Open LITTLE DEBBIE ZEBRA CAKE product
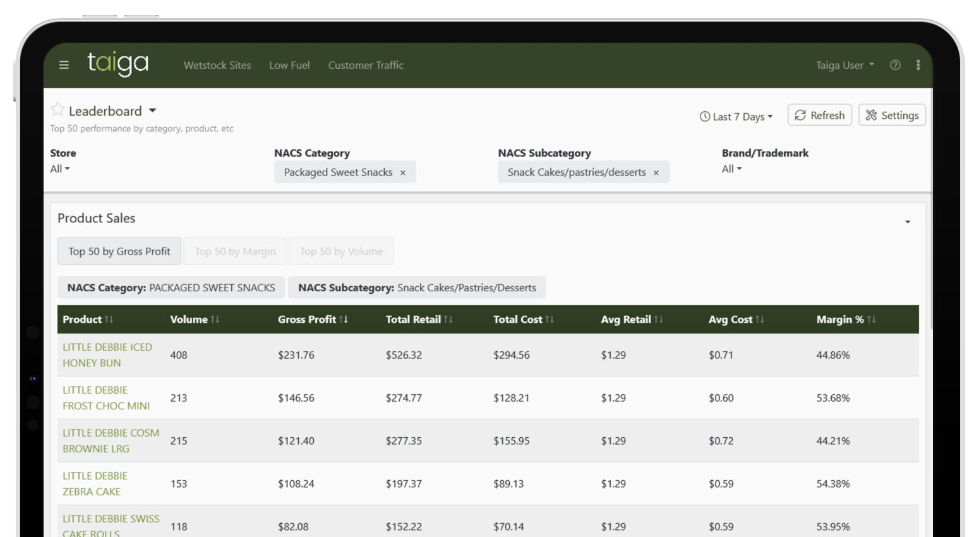 95,484
